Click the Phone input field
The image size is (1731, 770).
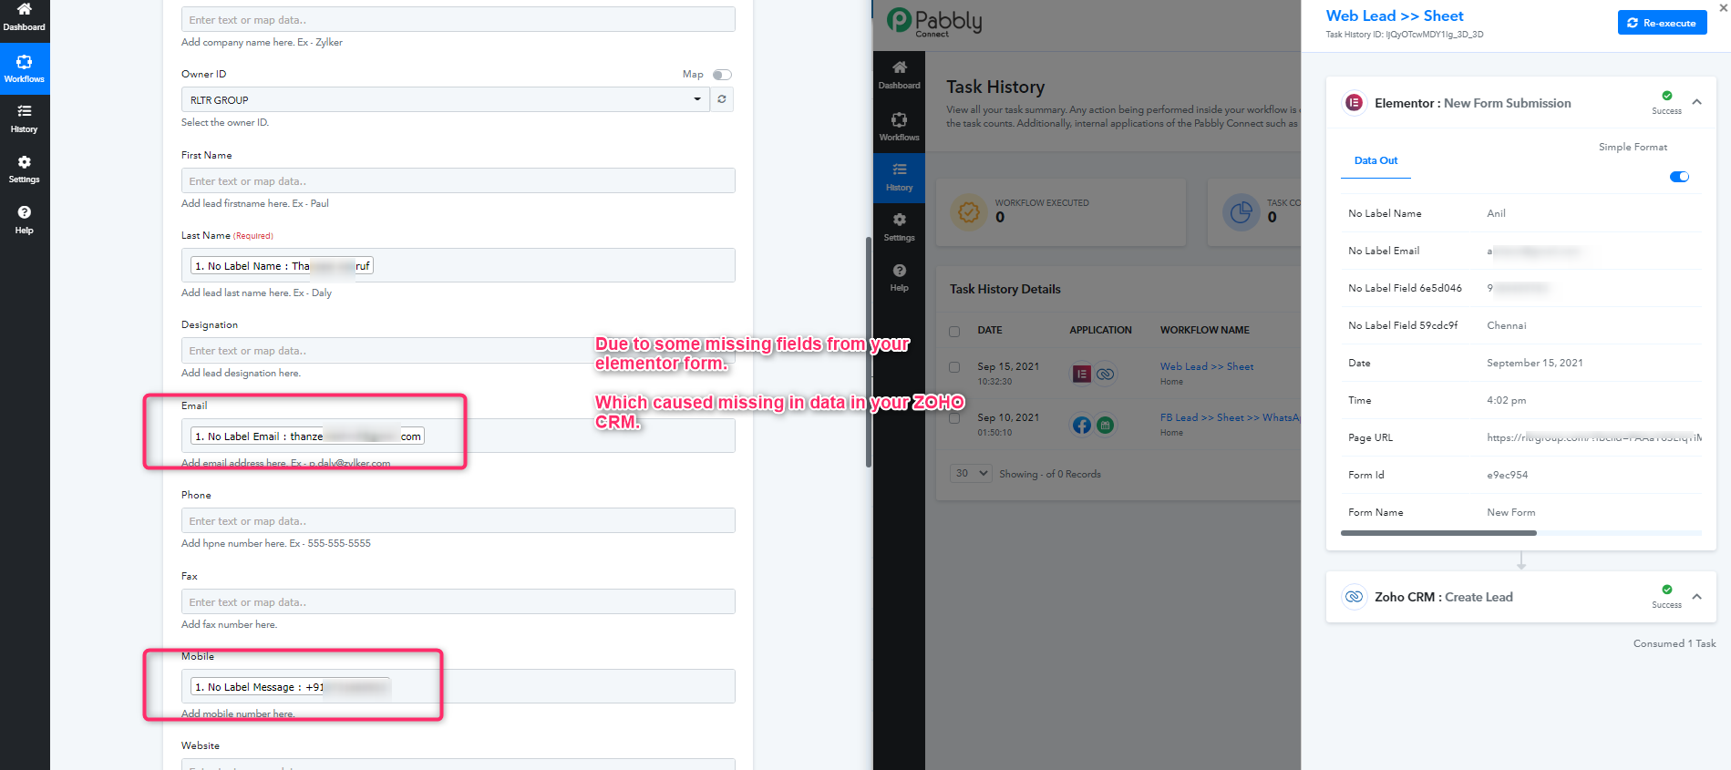pos(459,520)
